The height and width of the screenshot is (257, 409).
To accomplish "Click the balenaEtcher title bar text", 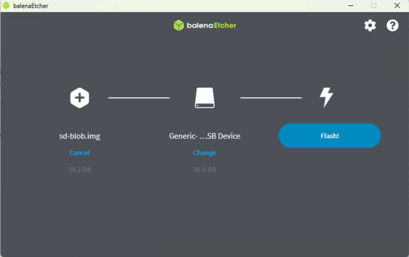I will pos(31,5).
